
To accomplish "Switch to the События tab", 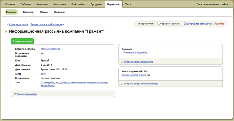I will click(x=26, y=4).
